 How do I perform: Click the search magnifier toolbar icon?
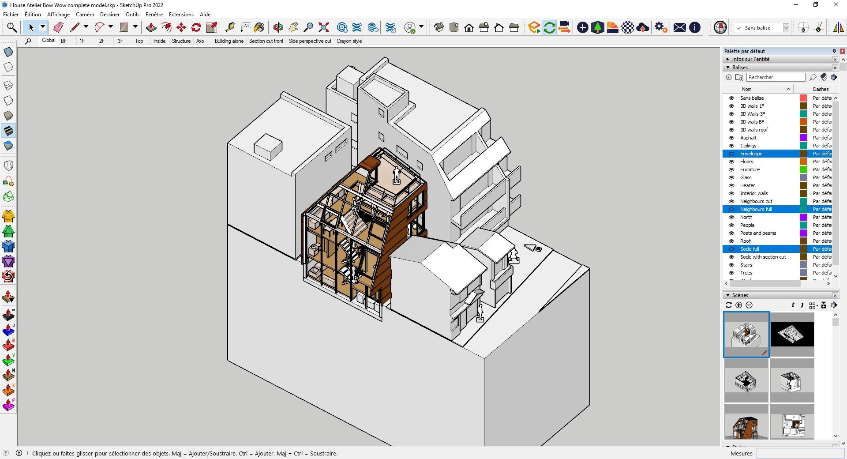pos(12,27)
